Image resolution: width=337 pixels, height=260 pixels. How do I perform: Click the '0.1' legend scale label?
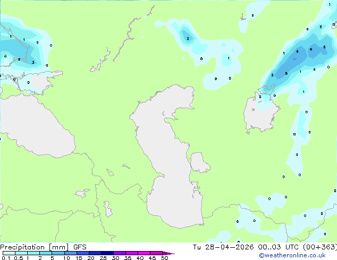tap(6, 258)
